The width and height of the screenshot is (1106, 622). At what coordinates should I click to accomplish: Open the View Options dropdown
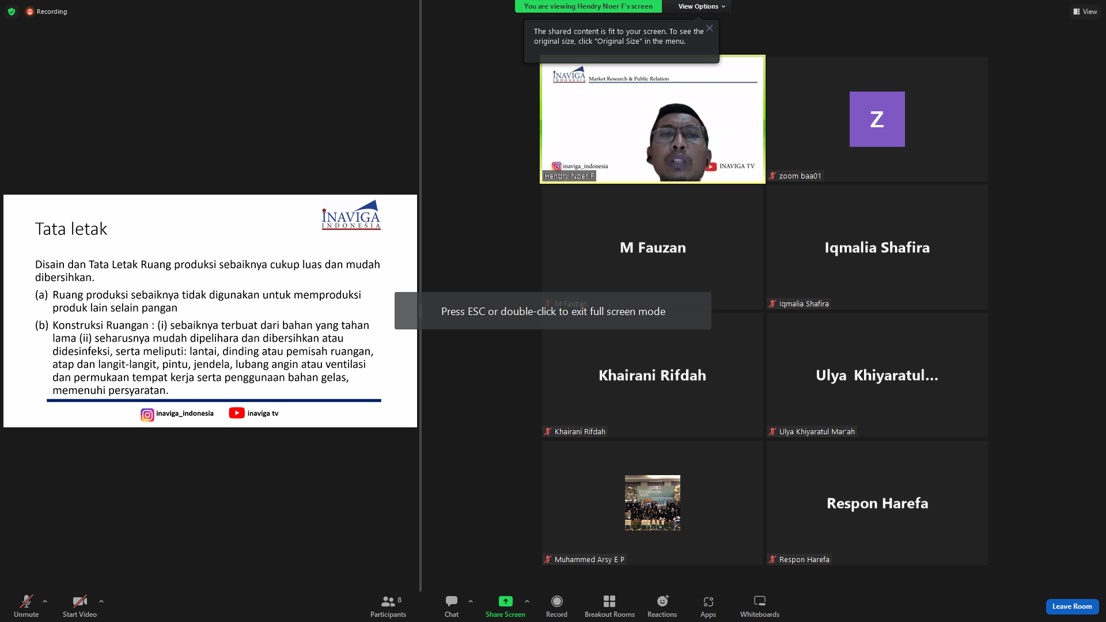702,6
